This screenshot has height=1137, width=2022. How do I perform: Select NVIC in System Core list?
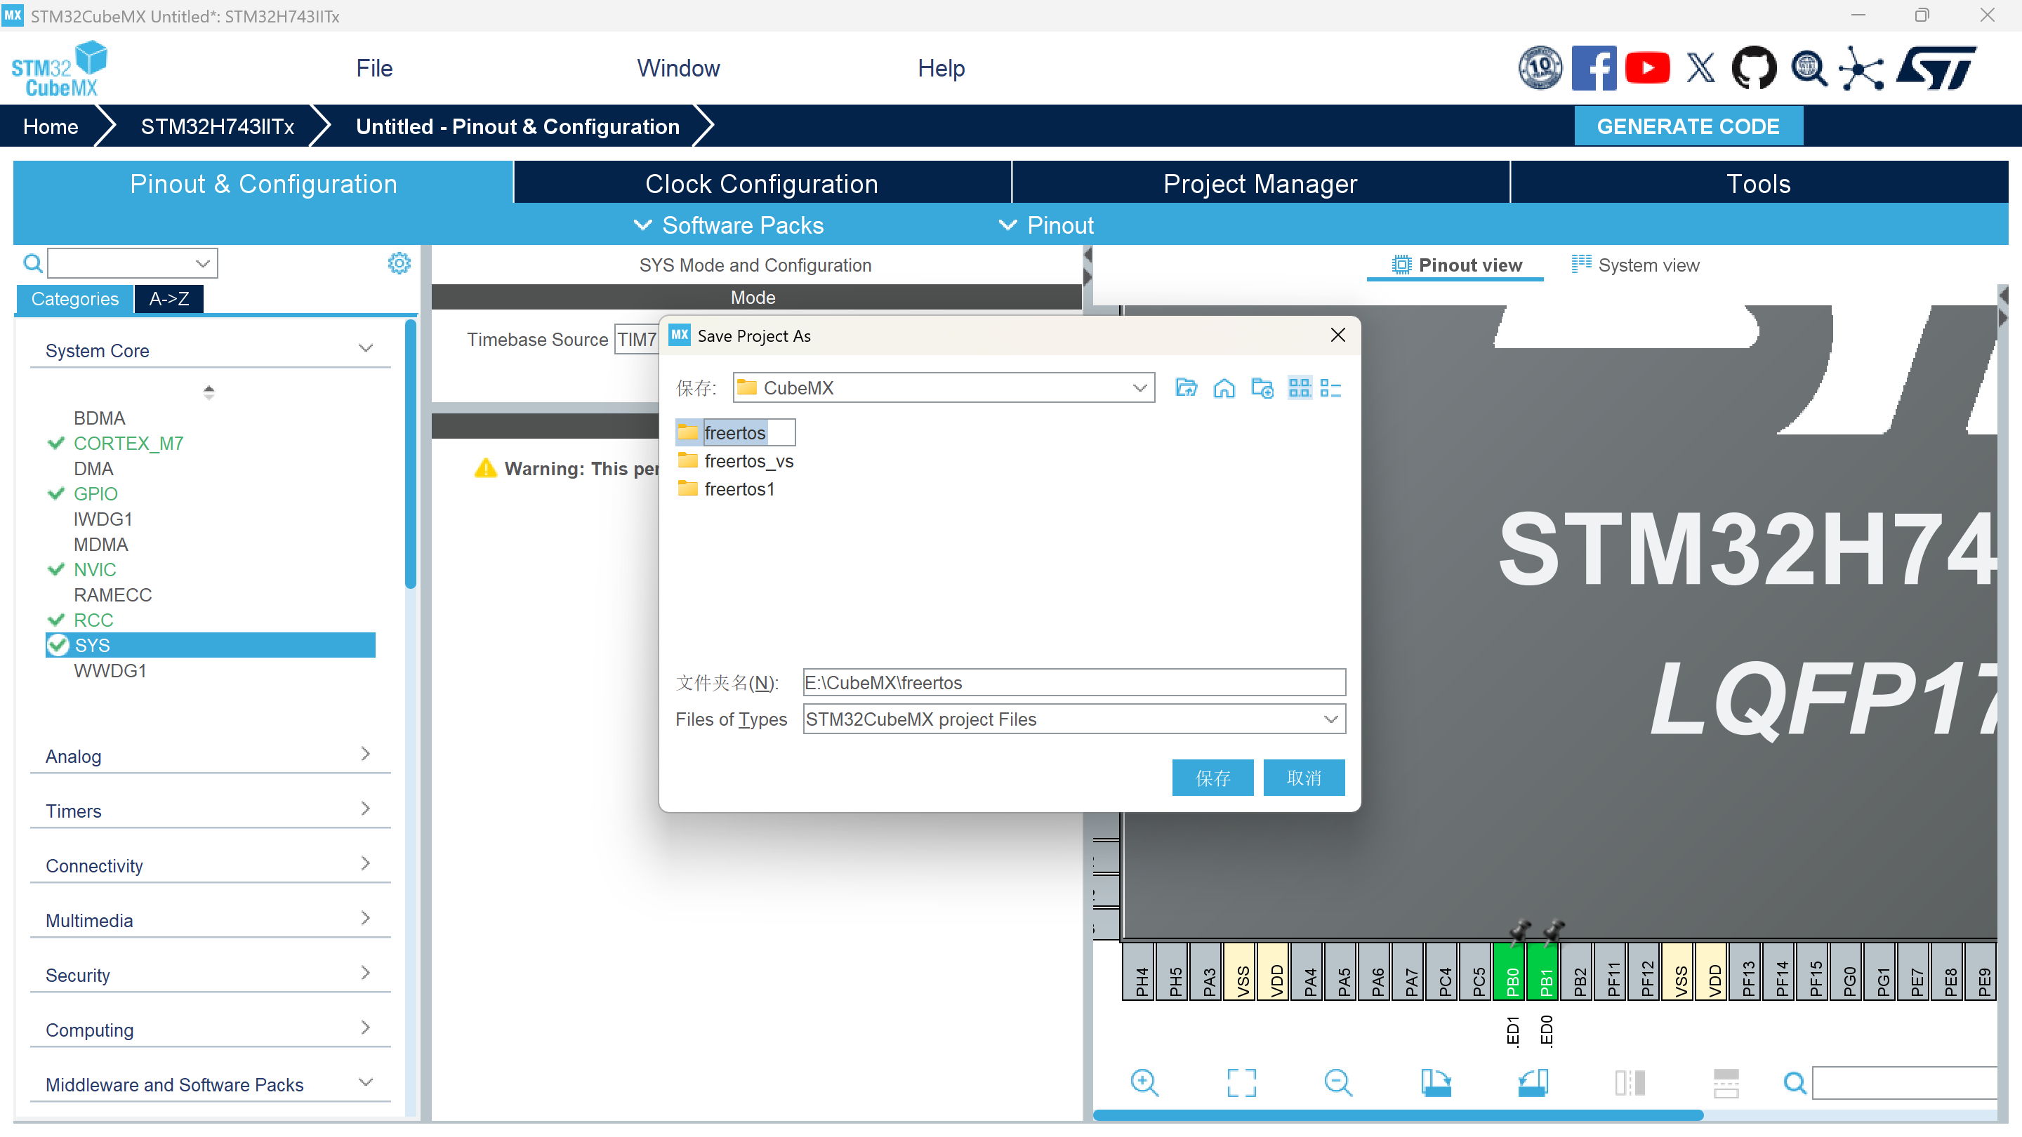click(94, 570)
